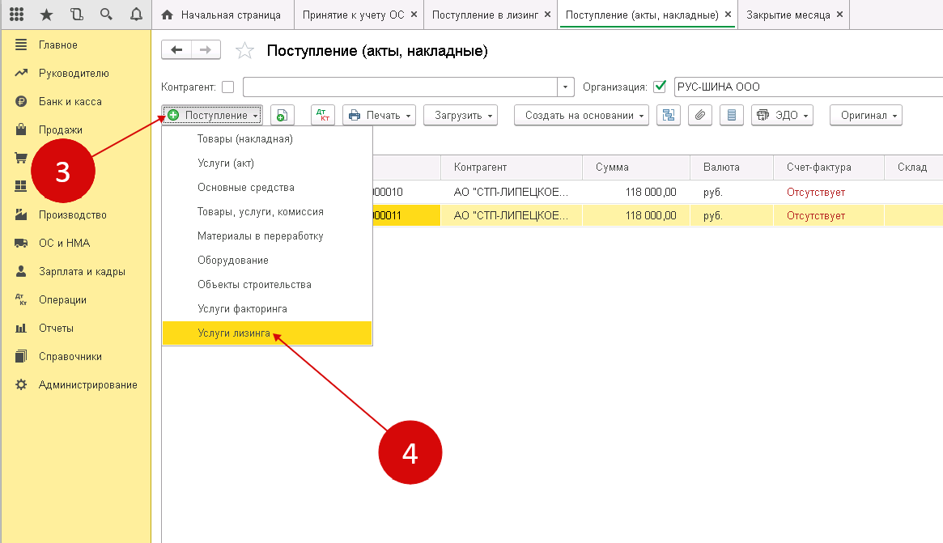Open the Печать dropdown
Viewport: 943px width, 543px height.
(x=379, y=116)
